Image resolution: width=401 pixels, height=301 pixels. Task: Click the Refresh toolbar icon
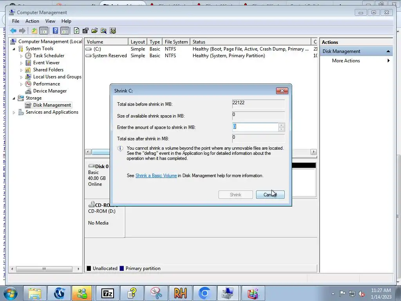coord(76,31)
